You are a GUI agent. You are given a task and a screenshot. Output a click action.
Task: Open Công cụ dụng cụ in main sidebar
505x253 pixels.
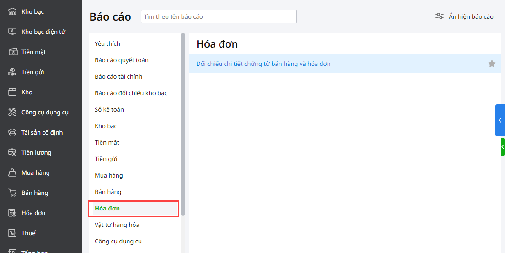[45, 112]
